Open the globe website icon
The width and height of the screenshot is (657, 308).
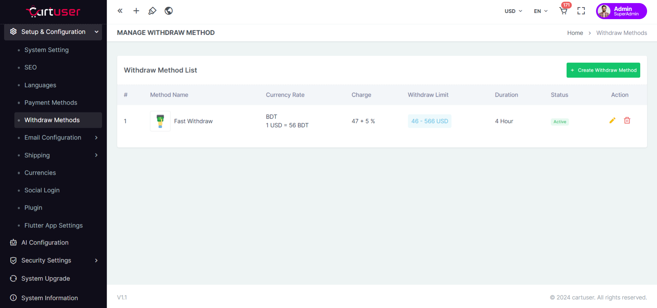point(168,11)
